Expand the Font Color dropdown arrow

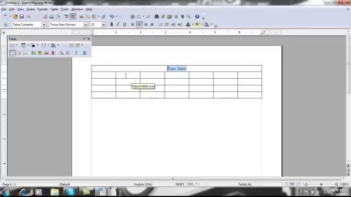pyautogui.click(x=193, y=25)
